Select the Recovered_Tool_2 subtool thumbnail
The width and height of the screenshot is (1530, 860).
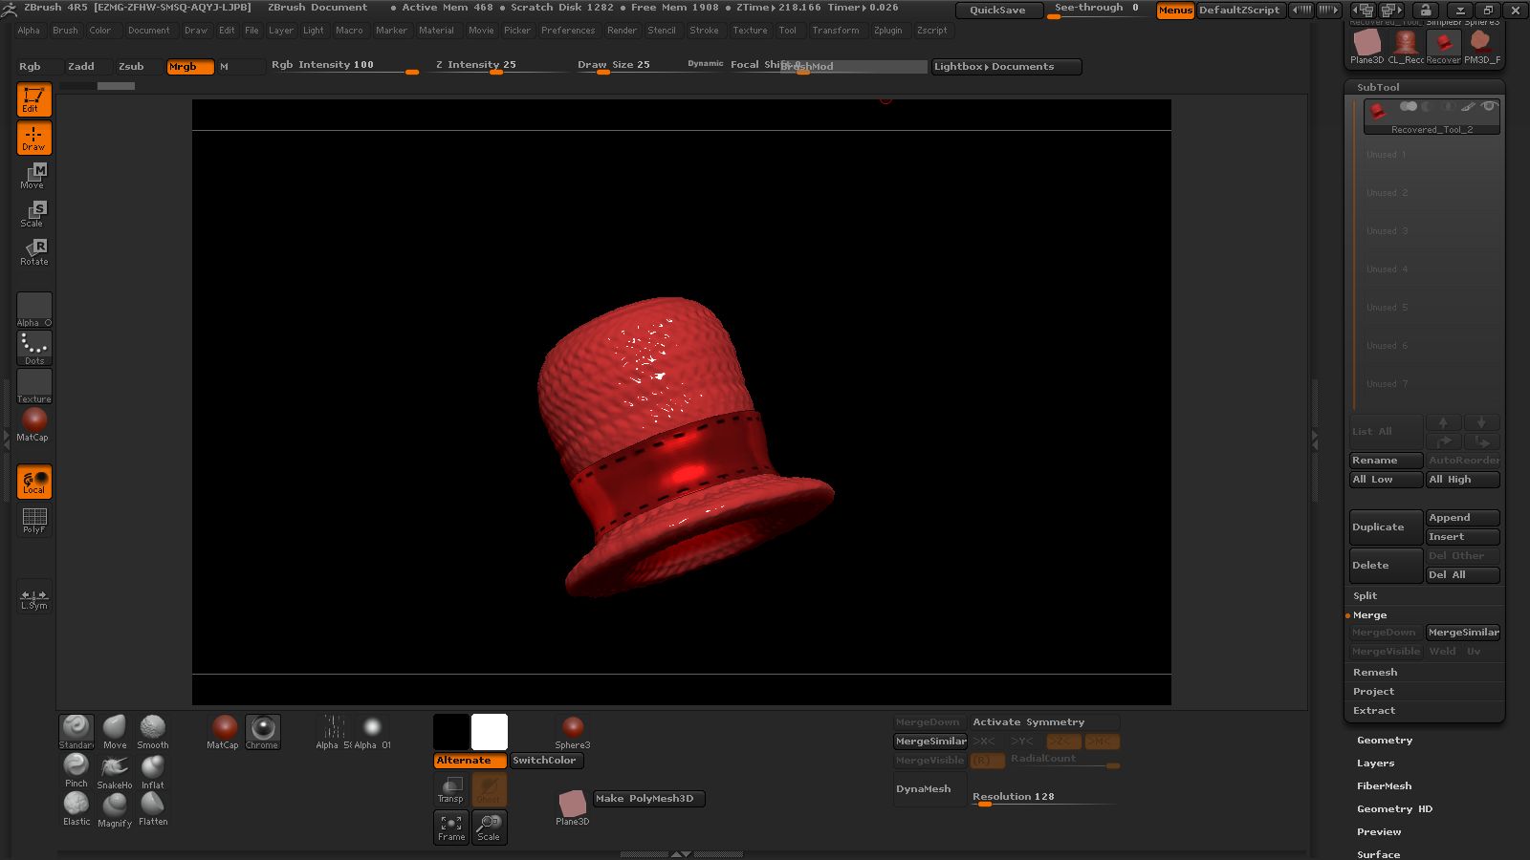point(1380,111)
